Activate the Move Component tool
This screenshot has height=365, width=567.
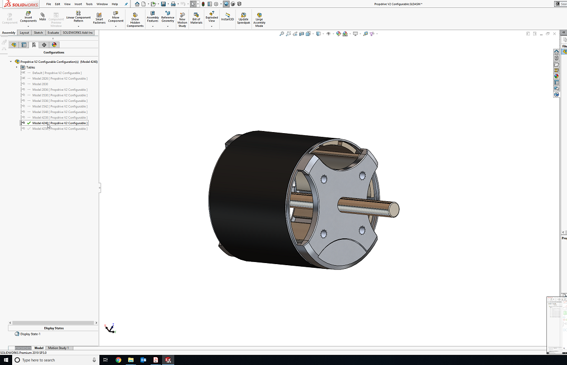coord(116,17)
